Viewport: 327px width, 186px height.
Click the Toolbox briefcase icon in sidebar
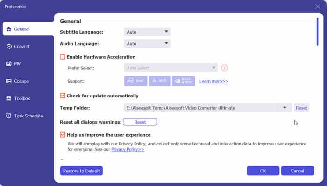pos(9,98)
